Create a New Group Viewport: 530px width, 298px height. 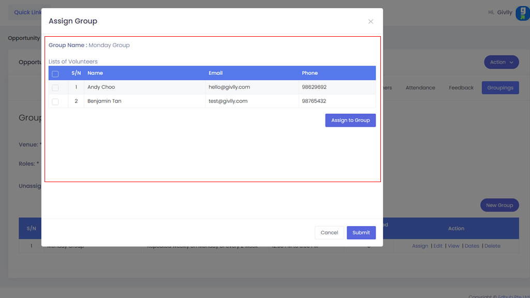click(x=499, y=205)
